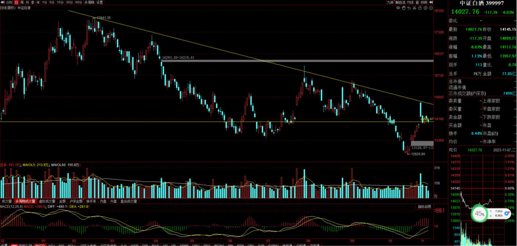The height and width of the screenshot is (246, 517).
Task: Click the 九转 indicator button
Action: coord(391,2)
